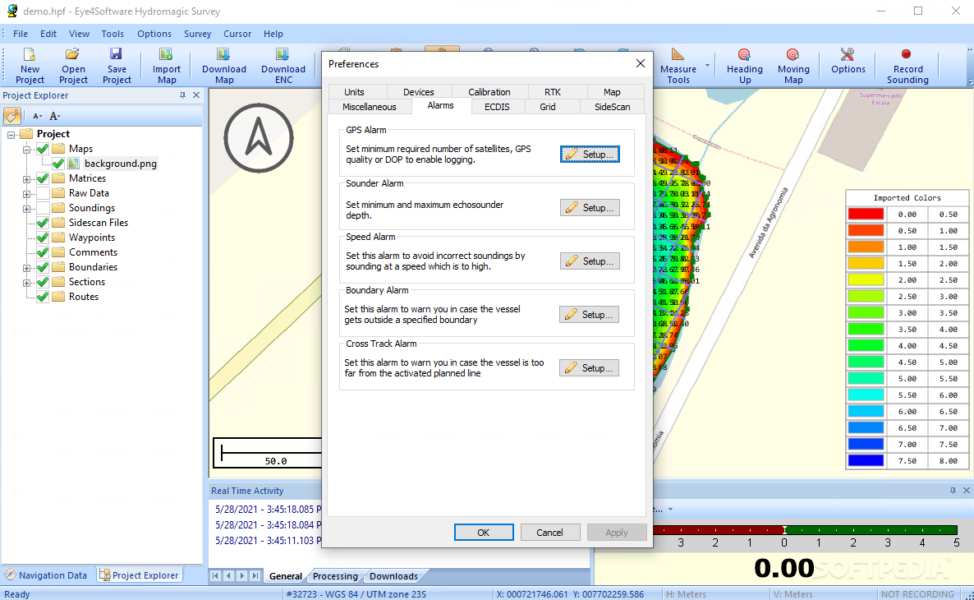Close the Project Explorer panel
Screen dimensions: 974x600
[196, 95]
